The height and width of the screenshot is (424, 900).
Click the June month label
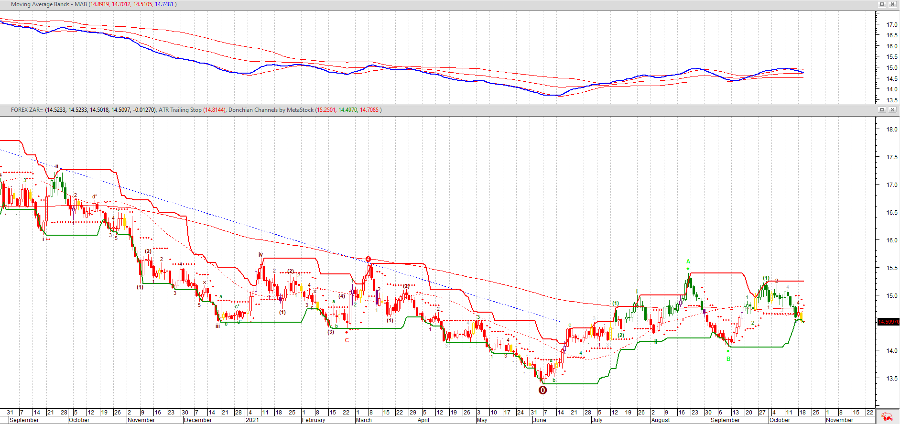click(540, 420)
